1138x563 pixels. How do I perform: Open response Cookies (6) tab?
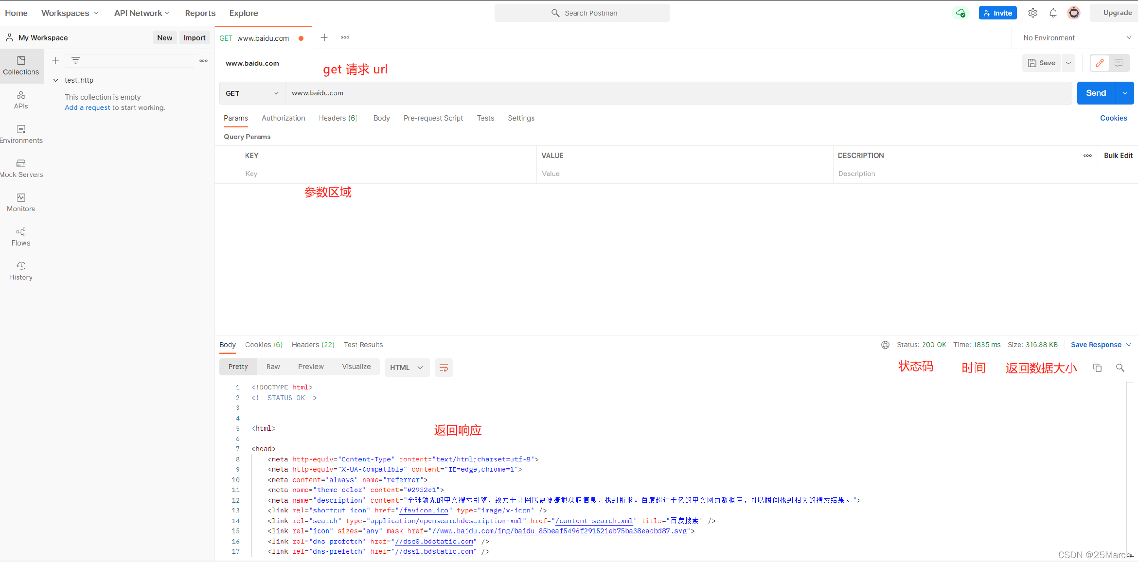[264, 345]
